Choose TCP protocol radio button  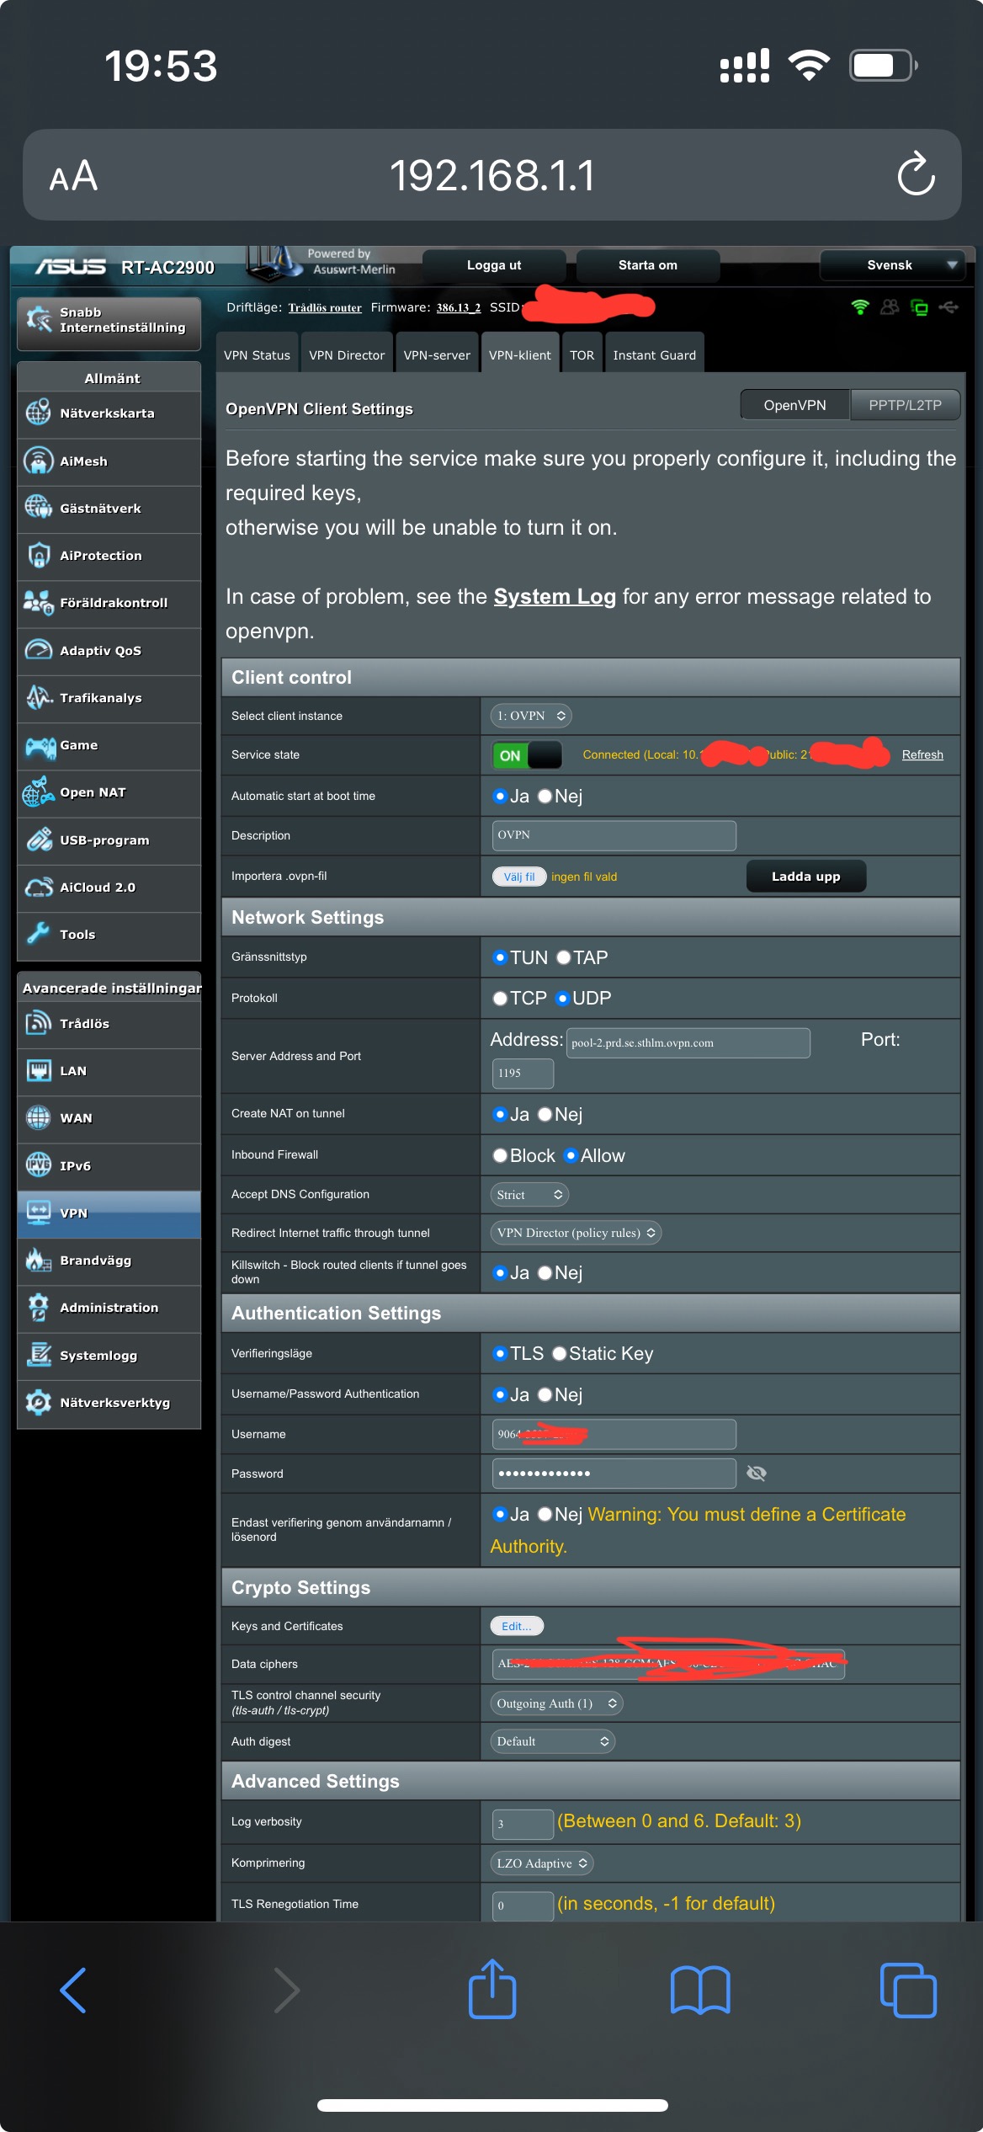tap(500, 998)
